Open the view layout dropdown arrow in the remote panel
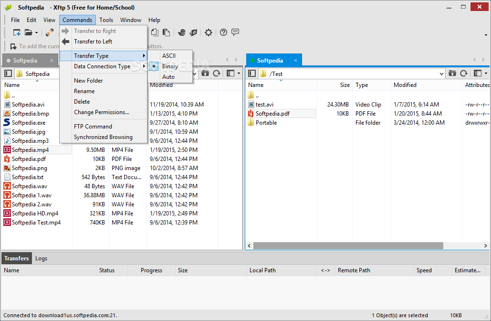The width and height of the screenshot is (491, 321). [486, 74]
